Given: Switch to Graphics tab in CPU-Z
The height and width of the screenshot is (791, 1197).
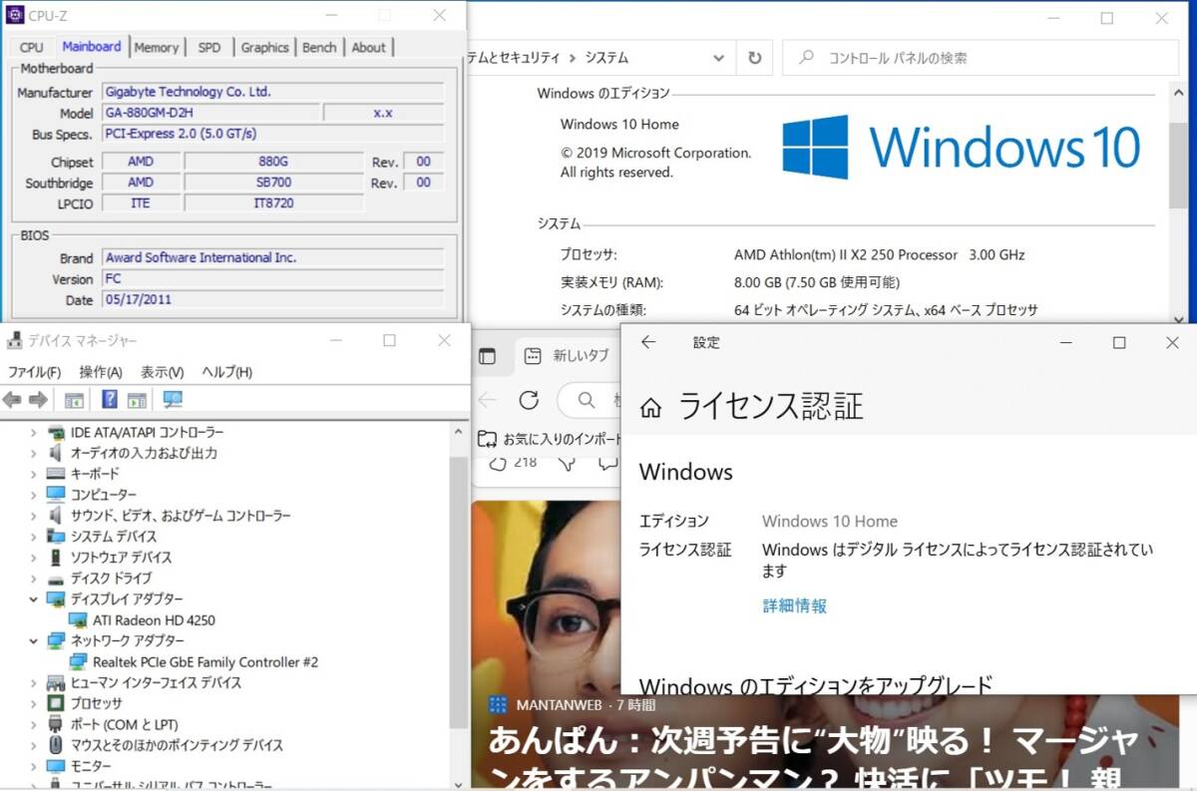Looking at the screenshot, I should 264,47.
